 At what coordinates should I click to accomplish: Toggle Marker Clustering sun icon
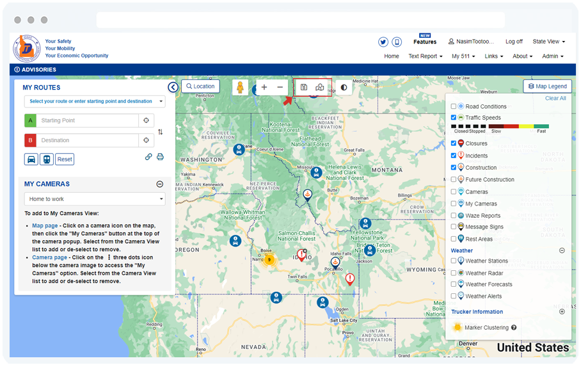[458, 327]
